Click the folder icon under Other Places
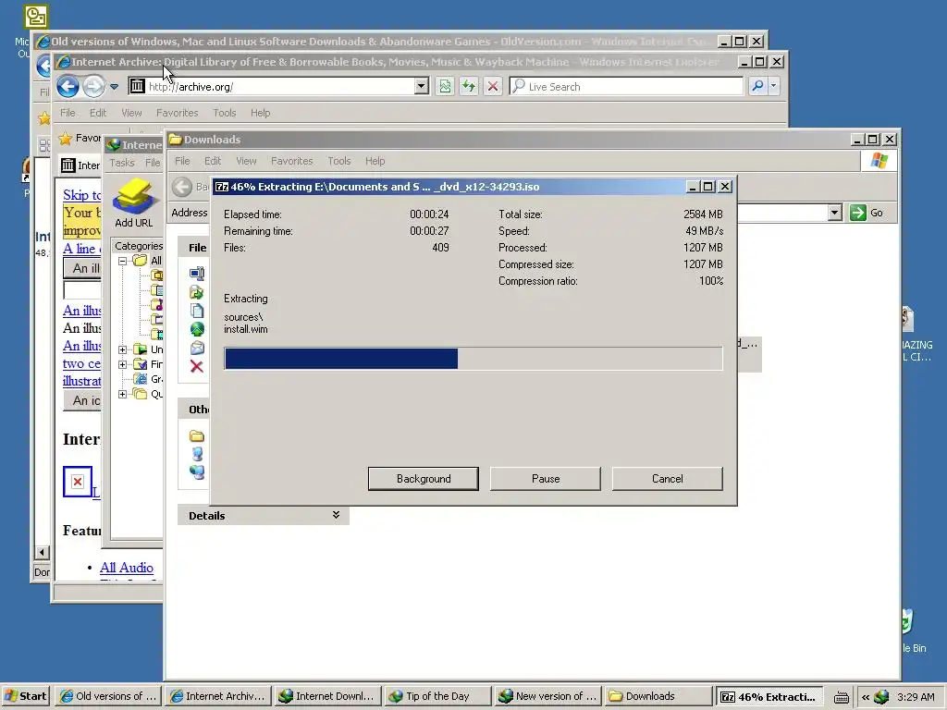This screenshot has width=947, height=710. 196,436
